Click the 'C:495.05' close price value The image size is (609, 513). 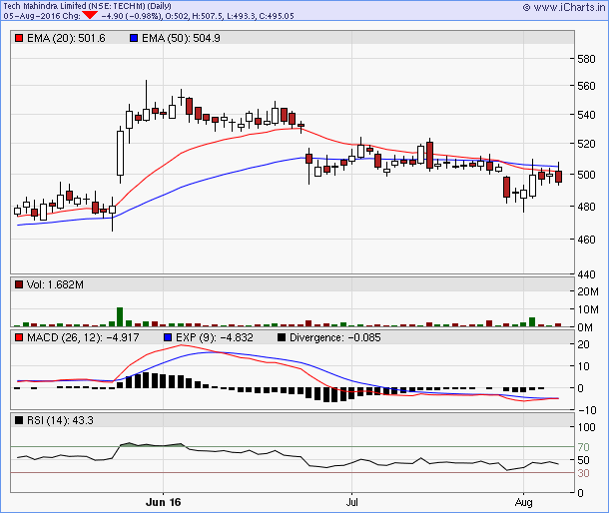coord(277,16)
